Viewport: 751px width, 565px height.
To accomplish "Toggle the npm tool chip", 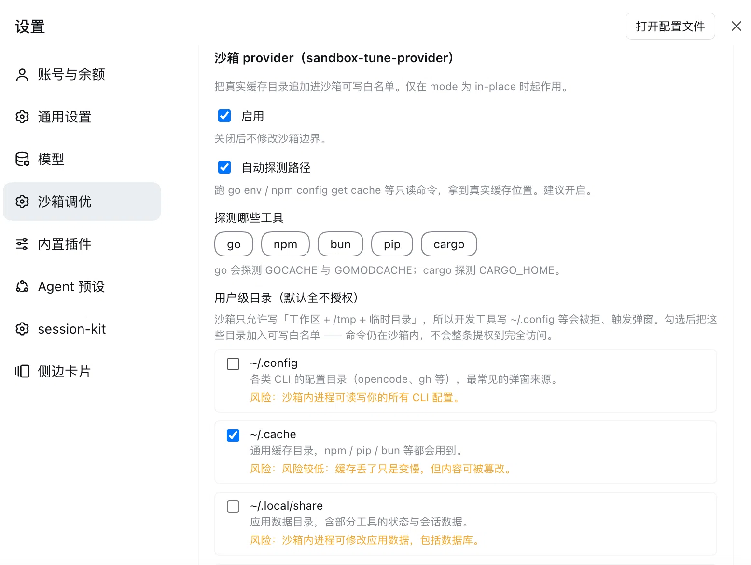I will click(285, 244).
